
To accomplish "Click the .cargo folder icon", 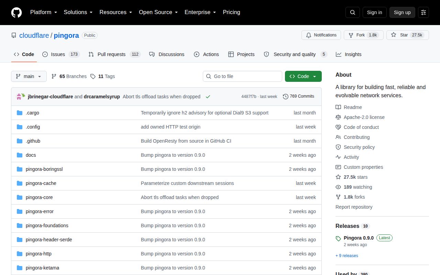I will 20,113.
